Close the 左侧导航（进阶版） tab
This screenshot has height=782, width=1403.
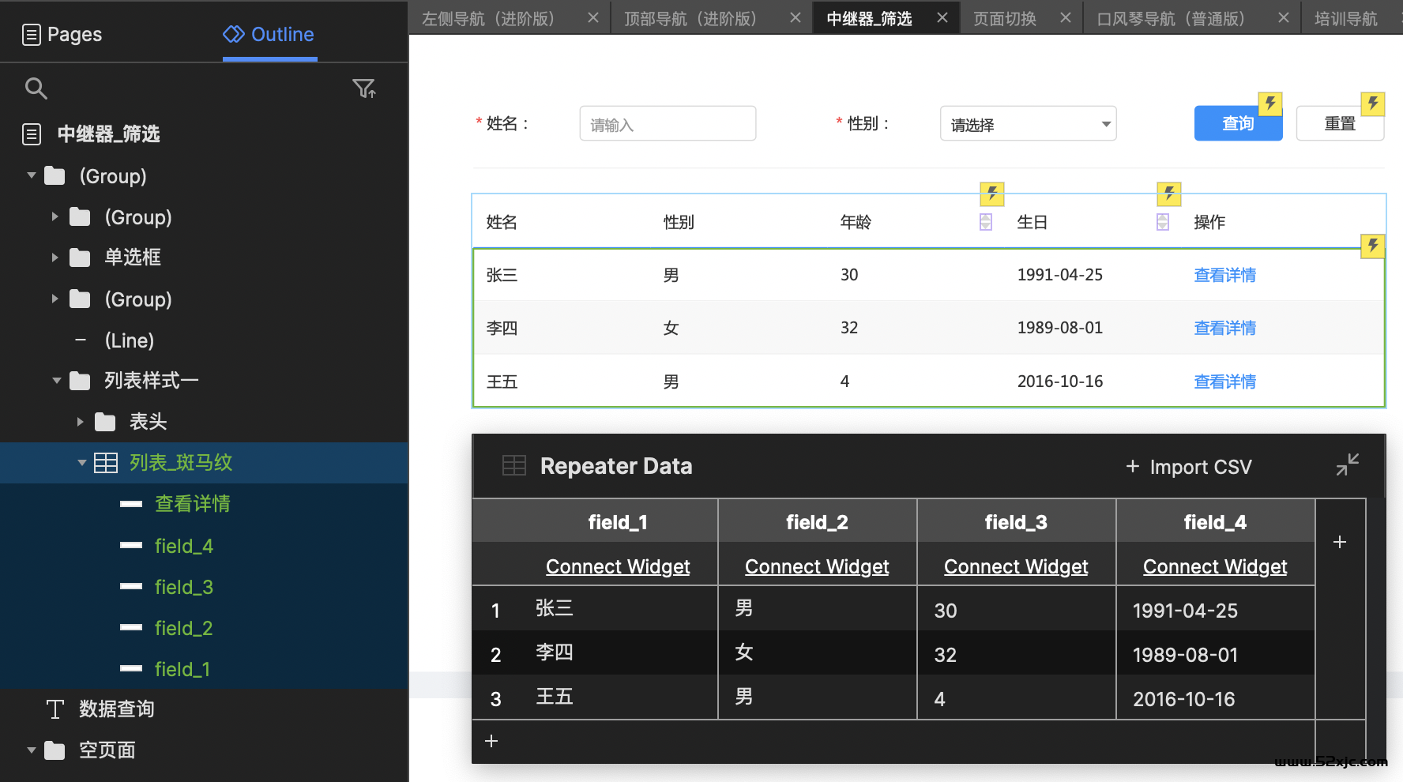pos(593,17)
